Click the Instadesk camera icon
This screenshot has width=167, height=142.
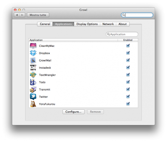[x=33, y=68]
